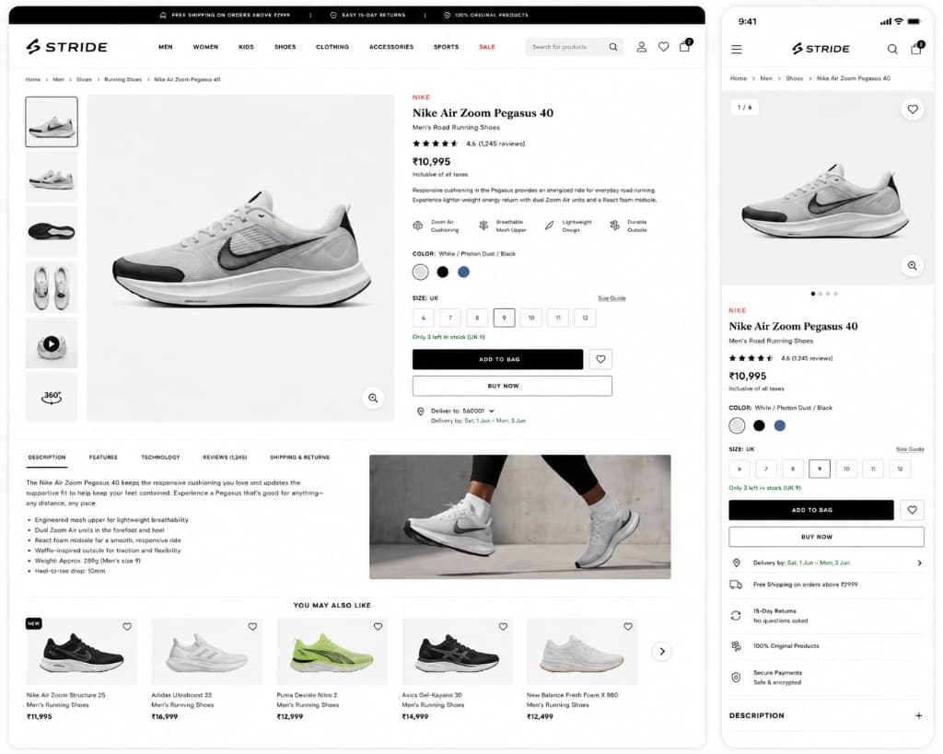Switch to the Features tab

point(103,458)
